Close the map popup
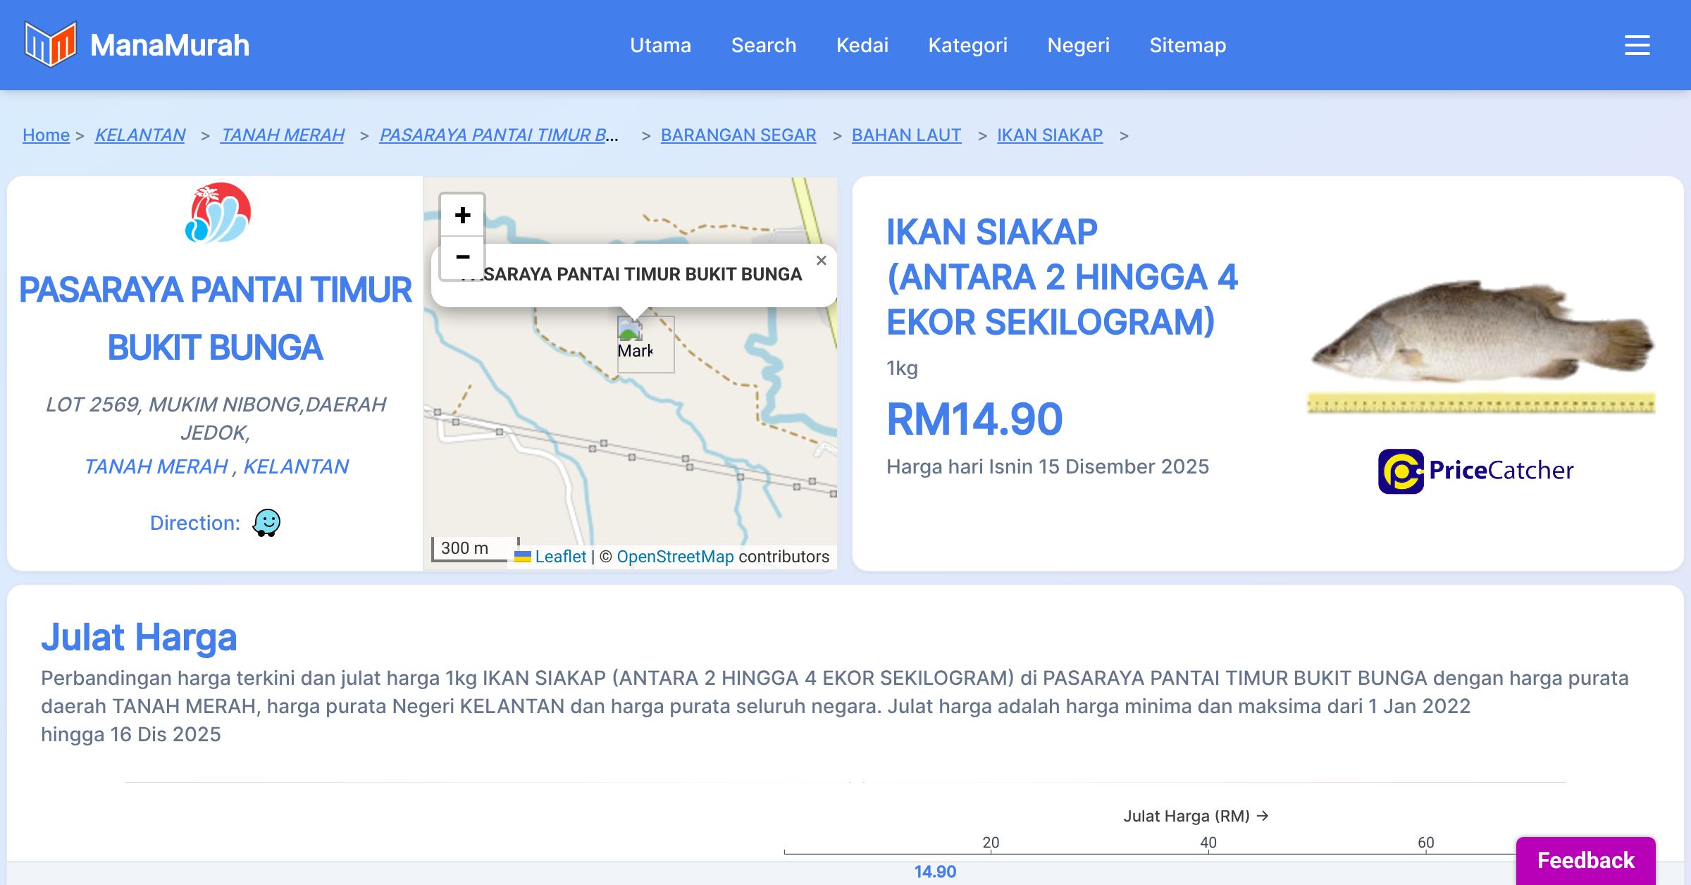 pos(821,261)
